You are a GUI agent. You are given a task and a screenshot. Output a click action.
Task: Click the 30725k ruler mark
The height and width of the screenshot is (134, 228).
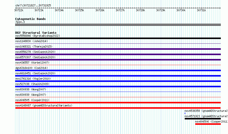point(79,10)
